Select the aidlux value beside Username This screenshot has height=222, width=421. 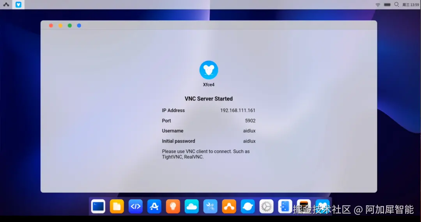click(249, 131)
